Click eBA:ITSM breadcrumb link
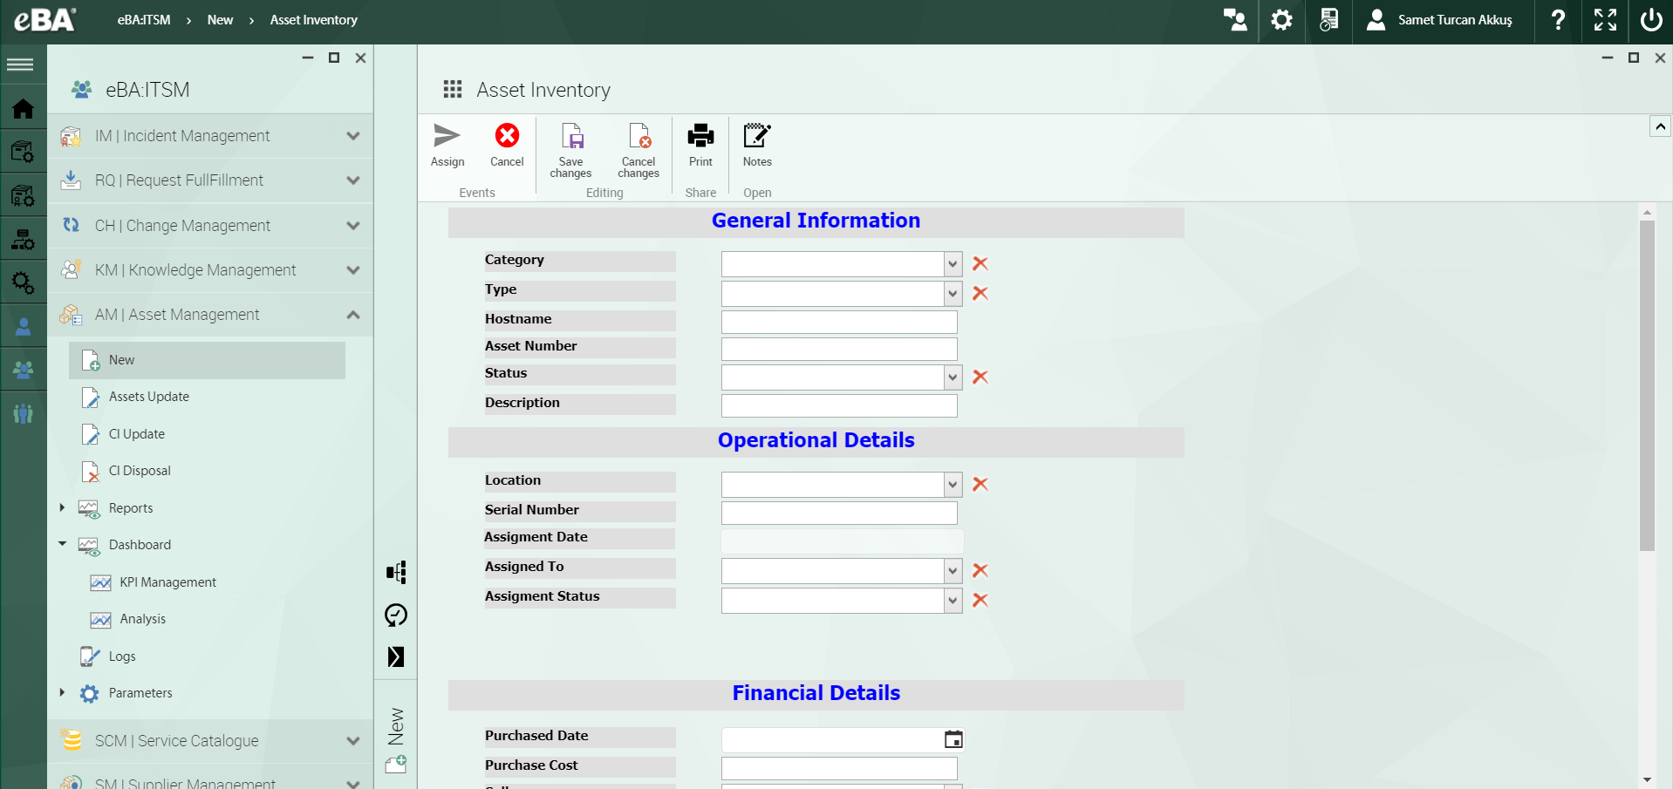 click(x=144, y=20)
